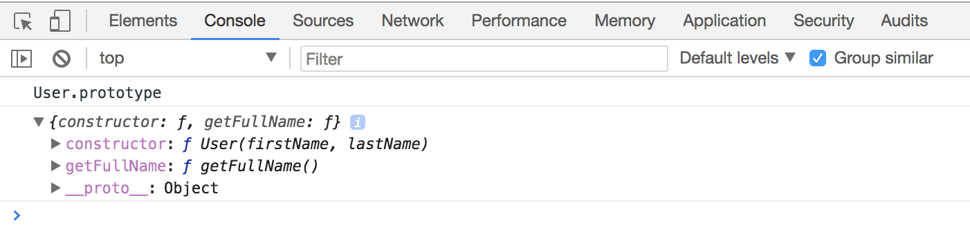
Task: Collapse the expanded prototype object
Action: pos(39,122)
